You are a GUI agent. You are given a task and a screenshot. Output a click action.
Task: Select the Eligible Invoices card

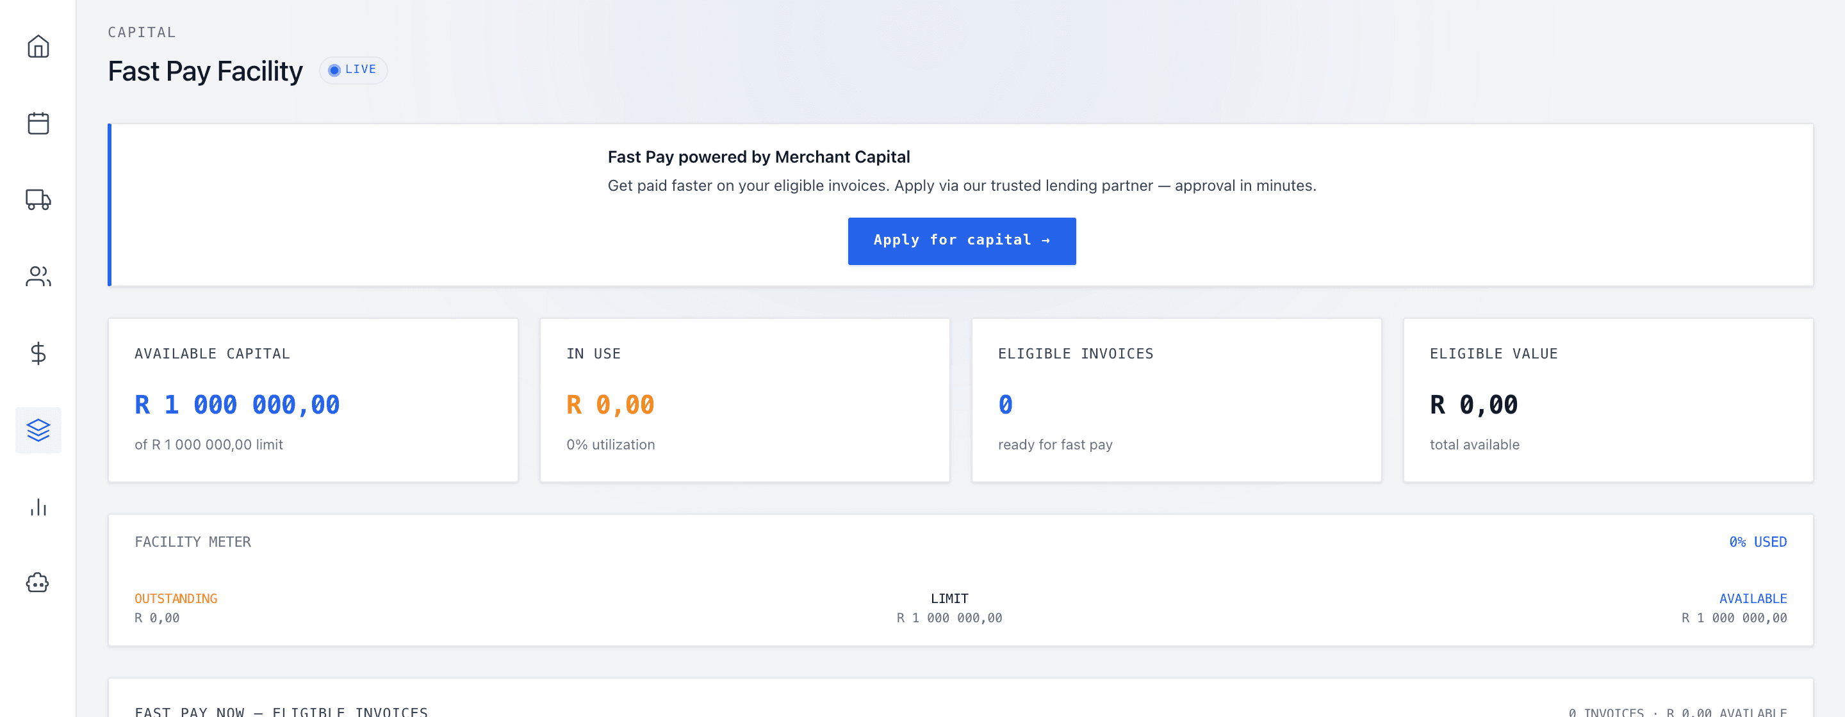tap(1176, 400)
